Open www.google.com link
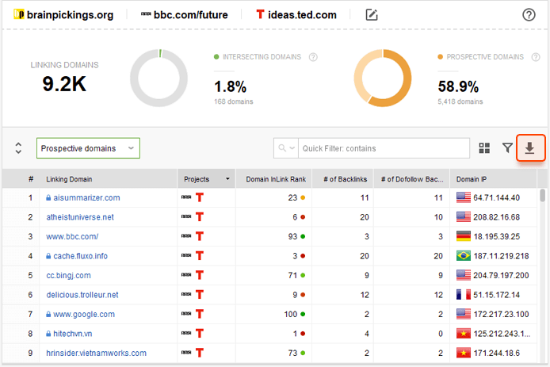550x367 pixels. click(84, 315)
